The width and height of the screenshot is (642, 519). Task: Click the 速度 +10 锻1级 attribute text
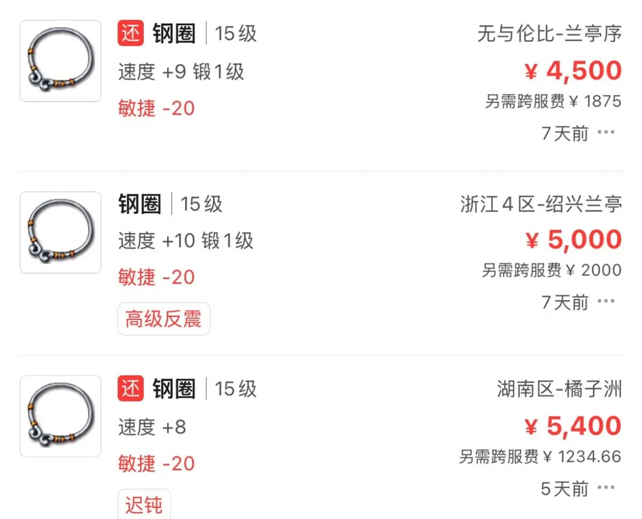click(186, 241)
